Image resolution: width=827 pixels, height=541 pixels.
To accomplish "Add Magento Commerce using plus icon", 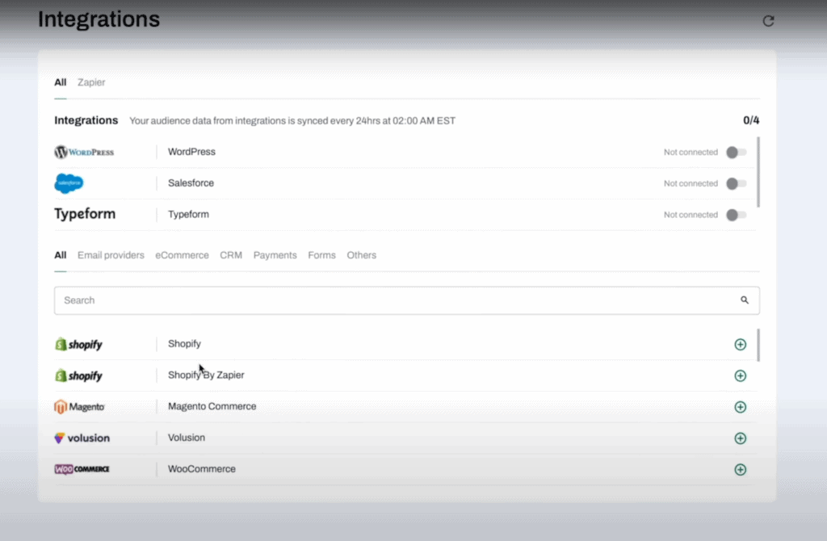I will click(x=741, y=407).
